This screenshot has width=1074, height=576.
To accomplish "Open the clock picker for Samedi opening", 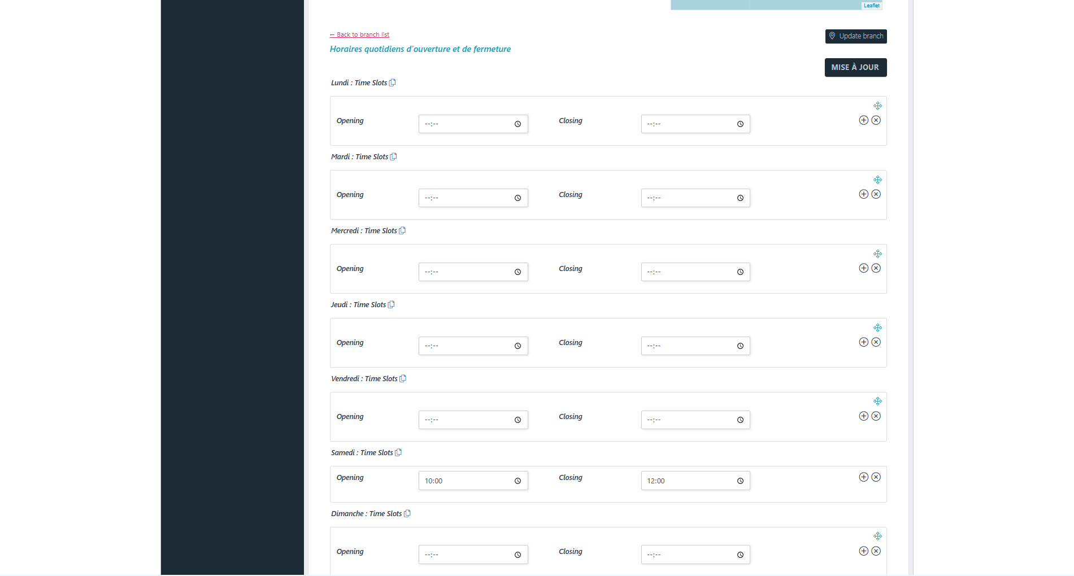I will [x=518, y=481].
